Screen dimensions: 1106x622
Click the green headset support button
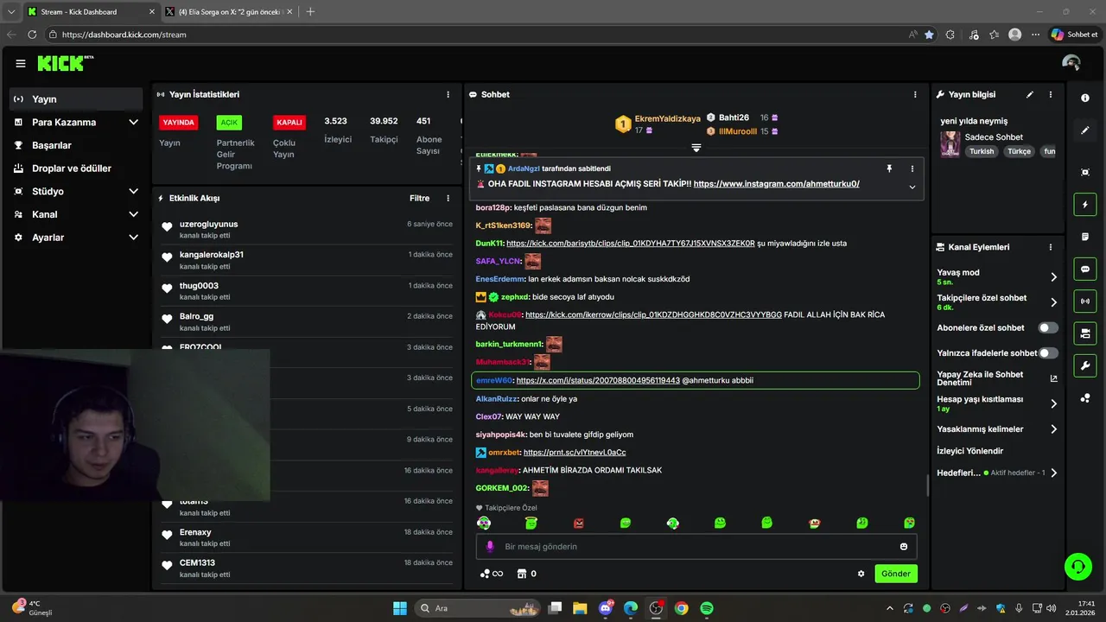pyautogui.click(x=1077, y=567)
